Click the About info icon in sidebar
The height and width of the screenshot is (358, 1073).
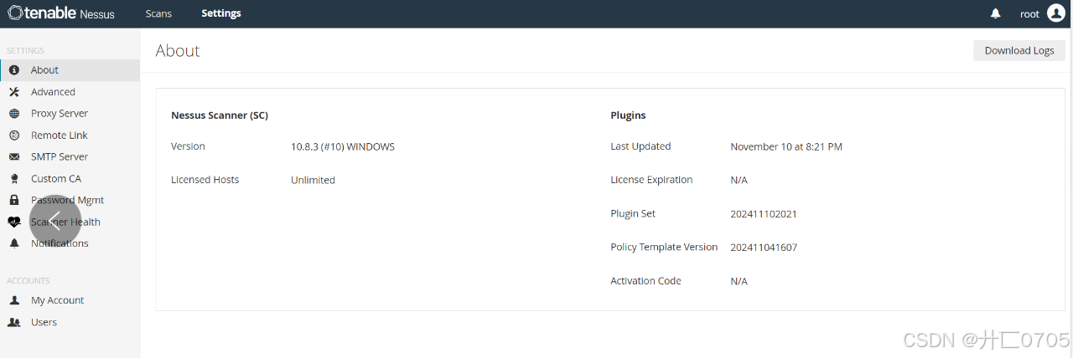(14, 70)
